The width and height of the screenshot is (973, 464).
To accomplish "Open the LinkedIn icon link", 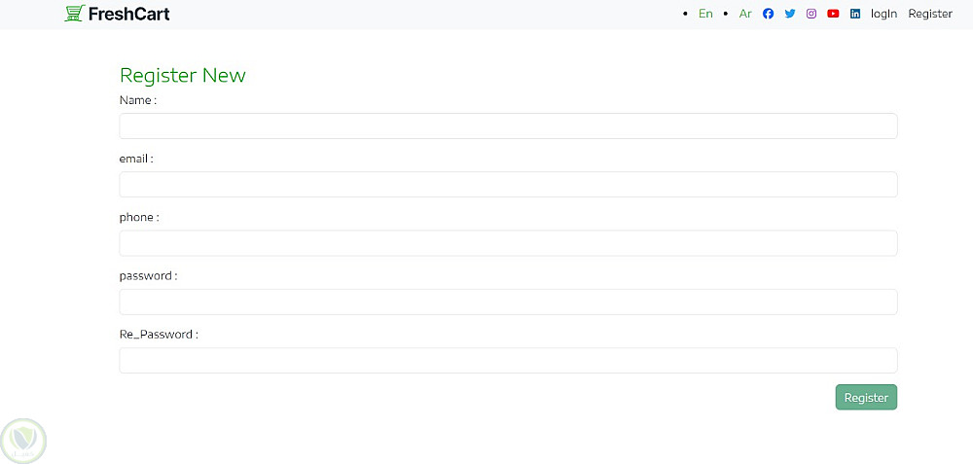I will 855,14.
